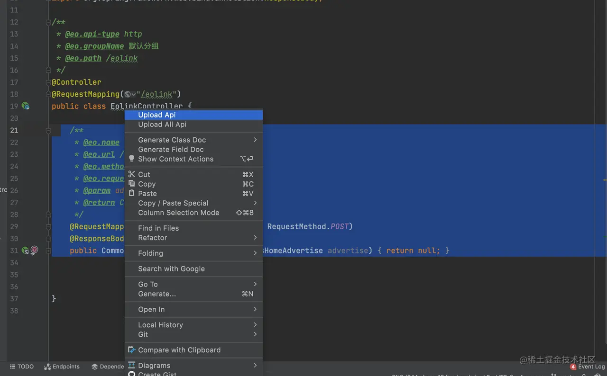This screenshot has height=376, width=607.
Task: Expand the Go To submenu
Action: click(x=193, y=284)
